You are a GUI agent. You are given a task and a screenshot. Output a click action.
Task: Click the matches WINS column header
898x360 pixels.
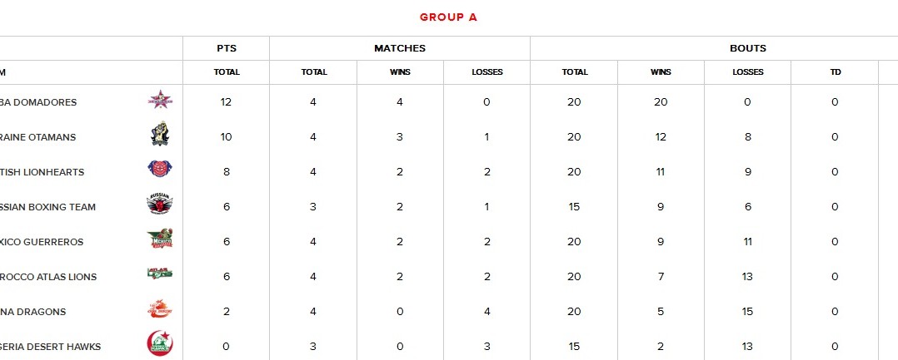400,72
